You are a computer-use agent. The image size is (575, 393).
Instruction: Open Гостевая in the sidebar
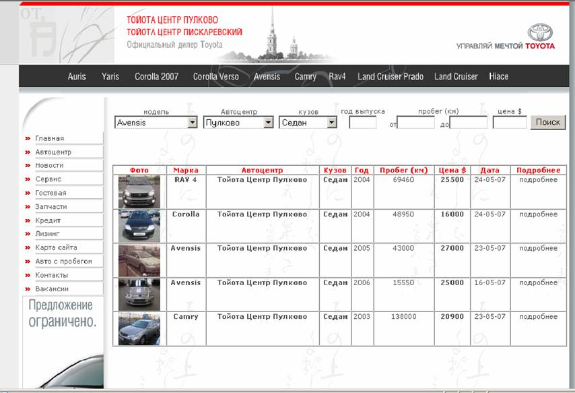(50, 193)
